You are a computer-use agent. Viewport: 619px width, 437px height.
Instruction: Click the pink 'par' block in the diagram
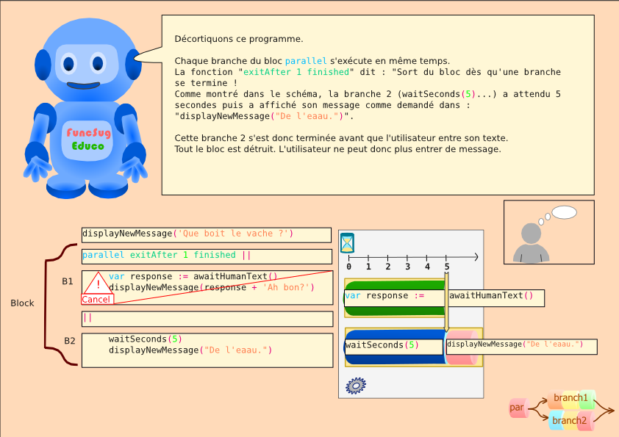point(518,408)
